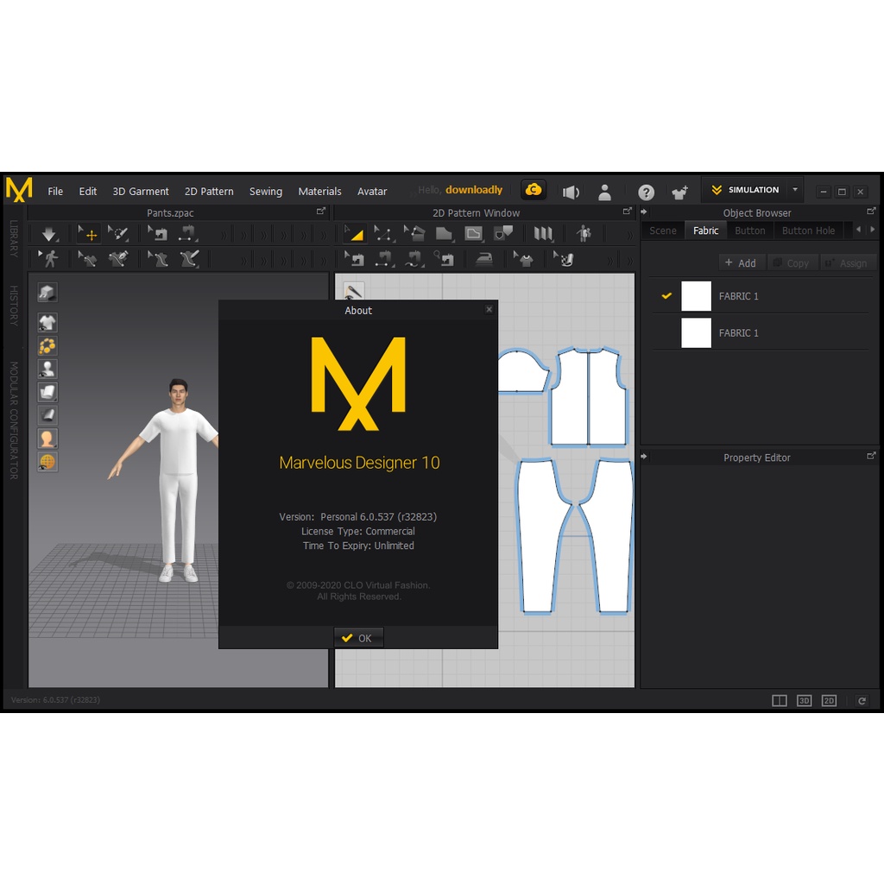The height and width of the screenshot is (884, 884).
Task: Show next Object Browser tabs with right arrow
Action: pos(873,230)
